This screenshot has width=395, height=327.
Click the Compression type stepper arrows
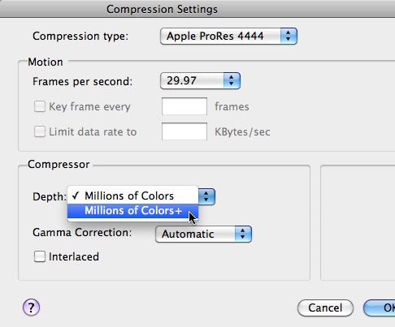tap(289, 36)
